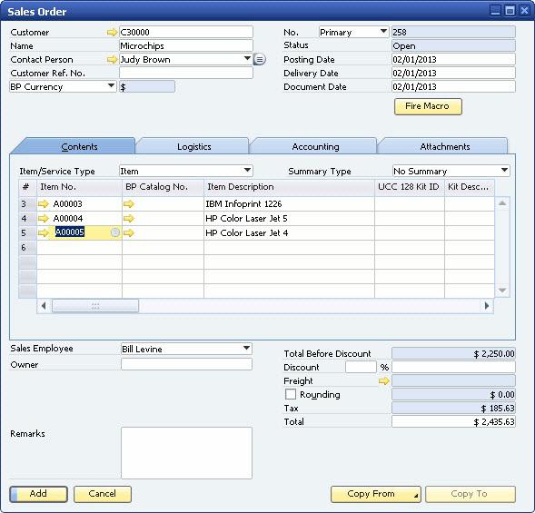Screen dimensions: 535x513
Task: Open the Freight link arrow
Action: coord(384,381)
